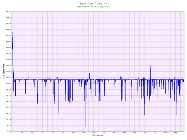The image size is (187, 140).
Task: Click the x-axis tick label 120
Action: (53, 133)
